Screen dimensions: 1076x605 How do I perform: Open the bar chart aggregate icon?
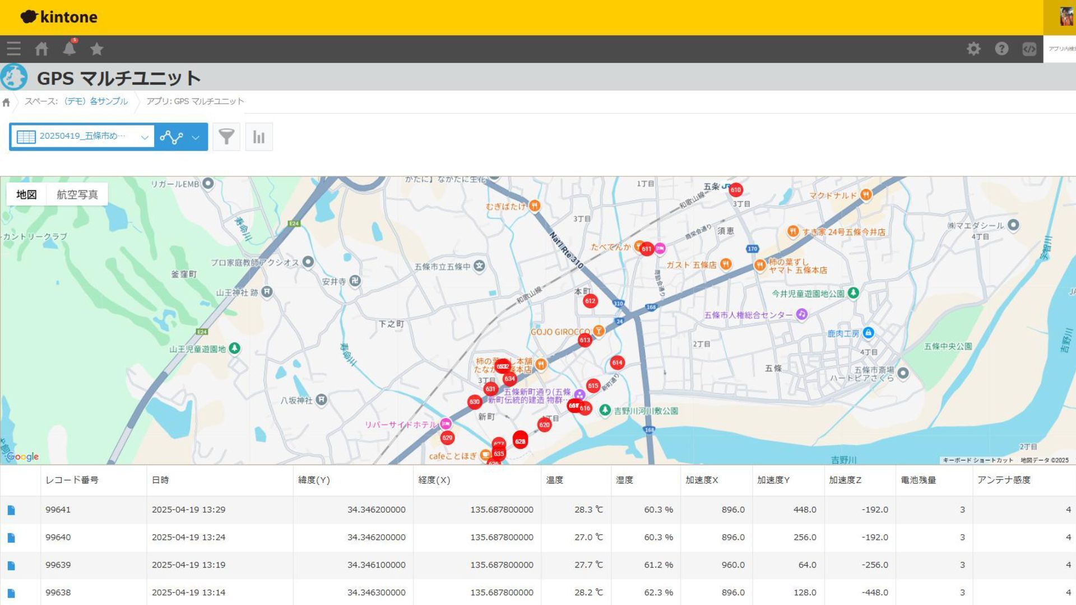pos(259,137)
